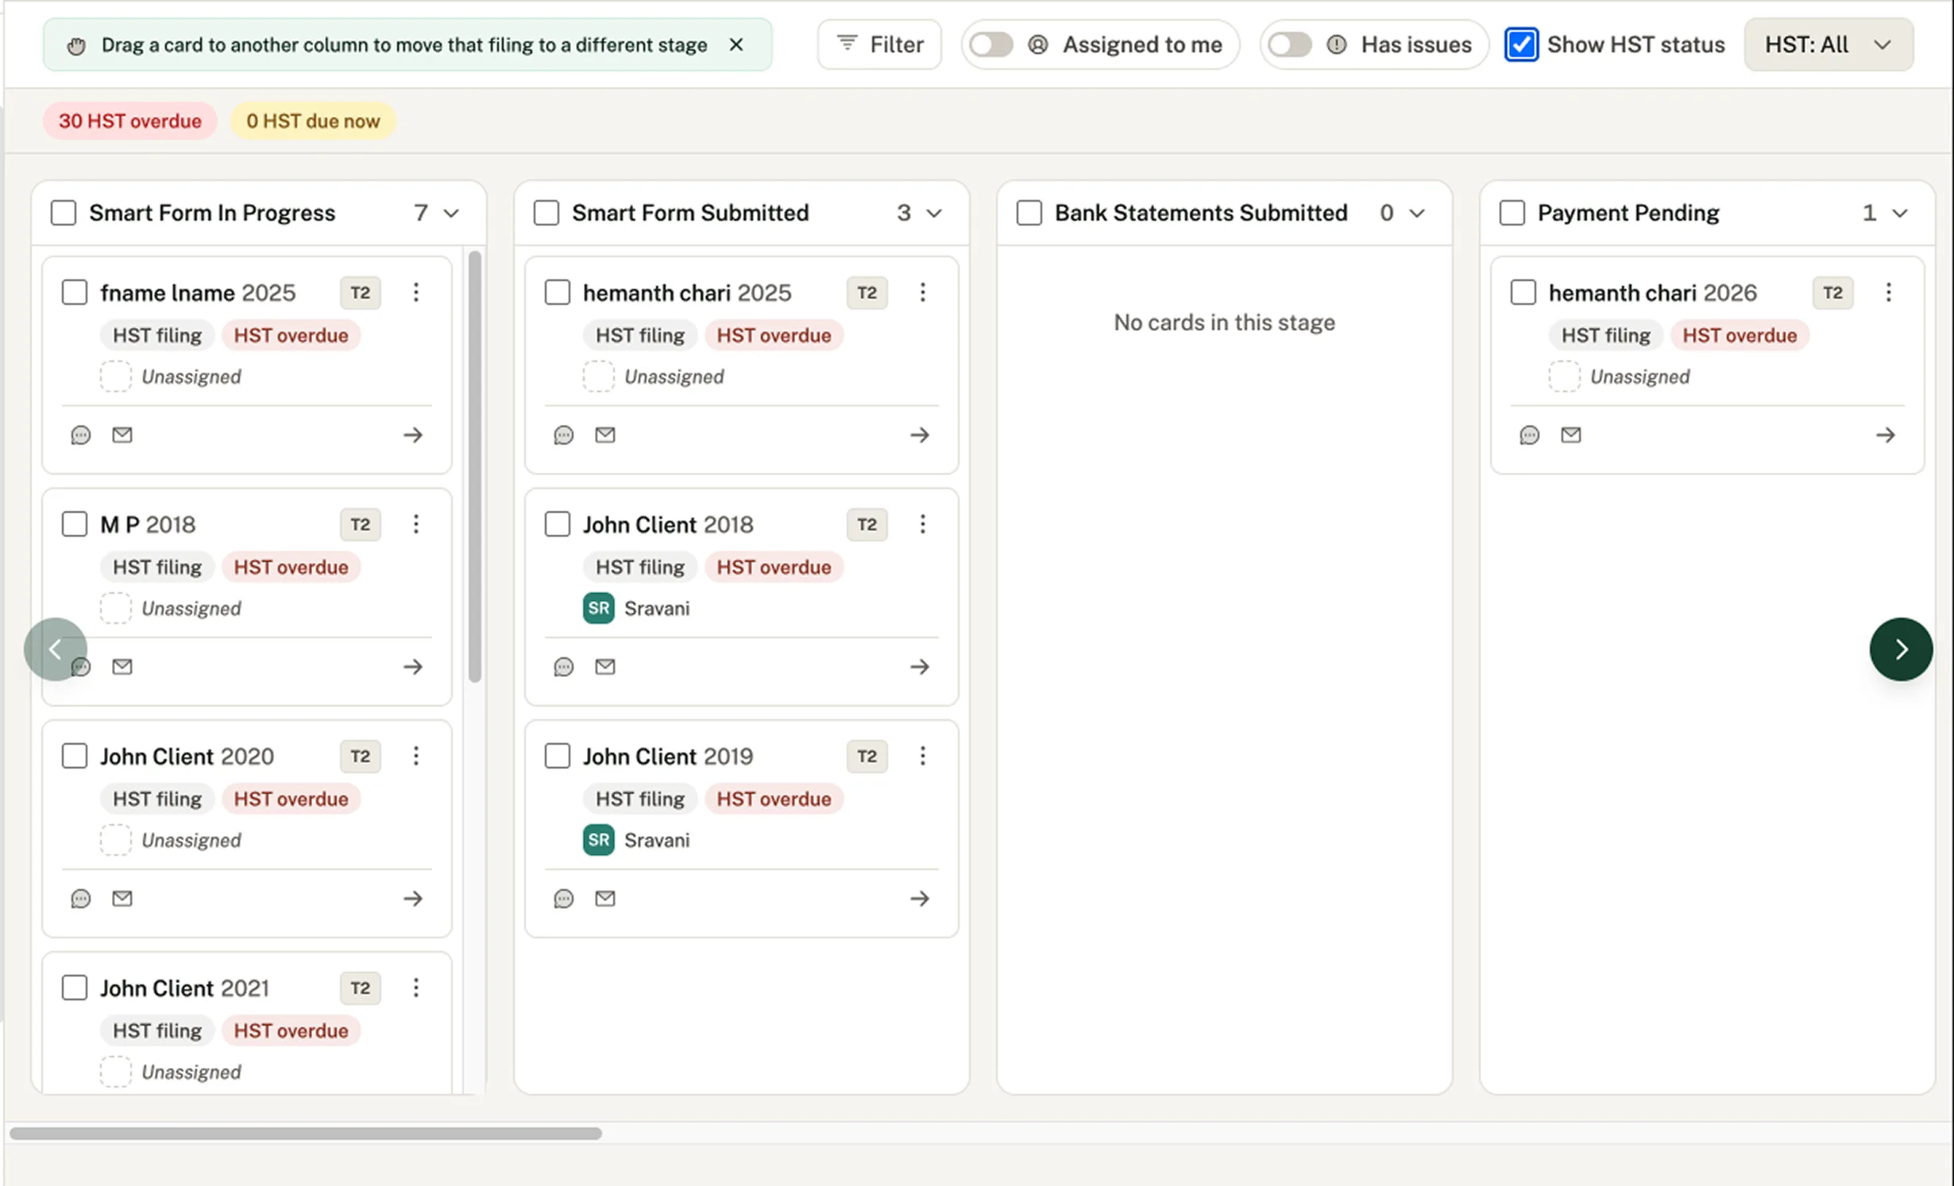Select the M P 2018 card checkbox
This screenshot has height=1186, width=1954.
point(75,524)
